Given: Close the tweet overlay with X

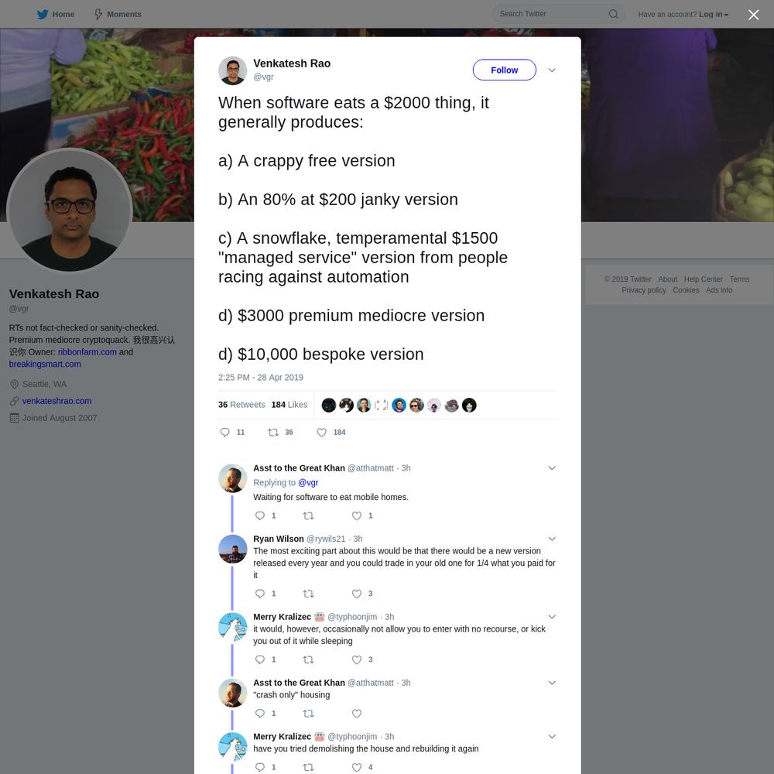Looking at the screenshot, I should pos(753,15).
